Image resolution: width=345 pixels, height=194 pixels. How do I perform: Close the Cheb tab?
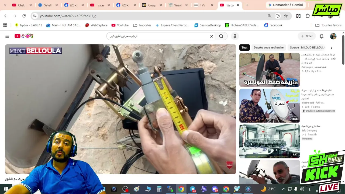pyautogui.click(x=30, y=5)
